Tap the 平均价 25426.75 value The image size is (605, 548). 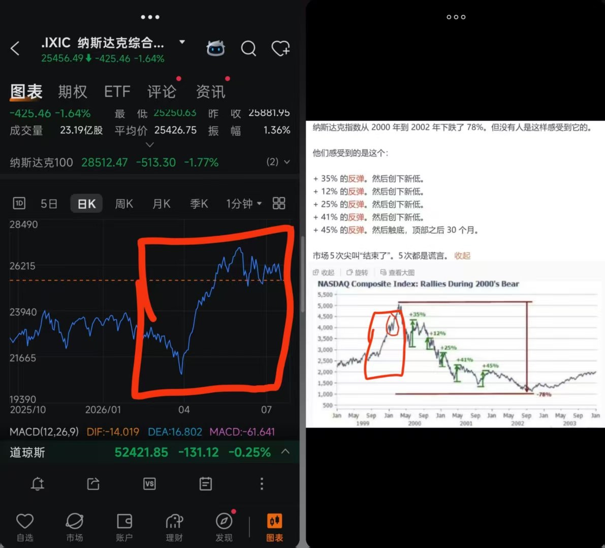[176, 131]
